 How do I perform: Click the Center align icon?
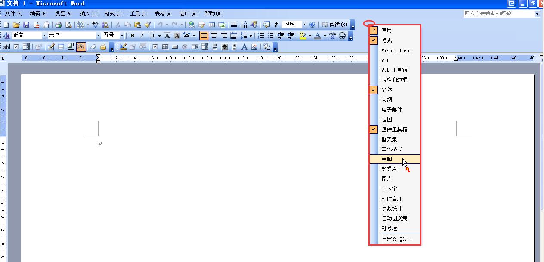(x=213, y=36)
